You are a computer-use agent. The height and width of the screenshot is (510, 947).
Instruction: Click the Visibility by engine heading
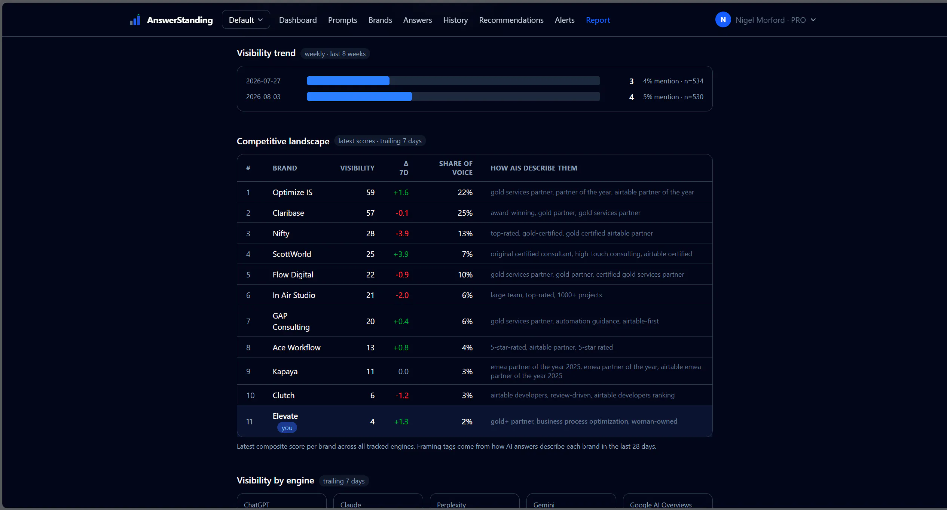click(x=275, y=480)
